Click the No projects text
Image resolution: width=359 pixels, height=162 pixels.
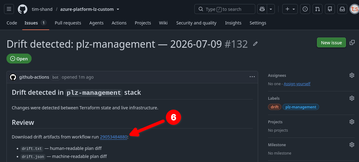coord(278,130)
